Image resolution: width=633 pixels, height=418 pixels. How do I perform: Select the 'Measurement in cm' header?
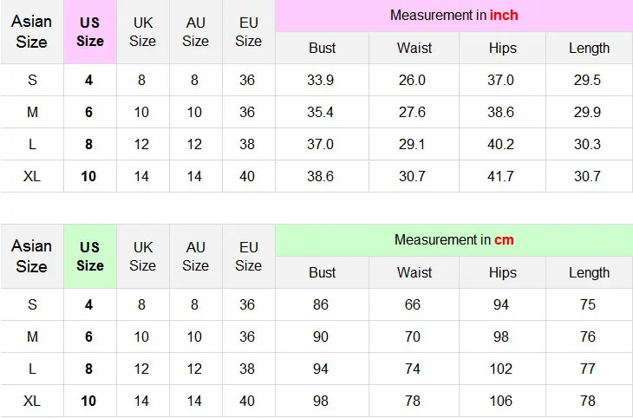tap(454, 240)
